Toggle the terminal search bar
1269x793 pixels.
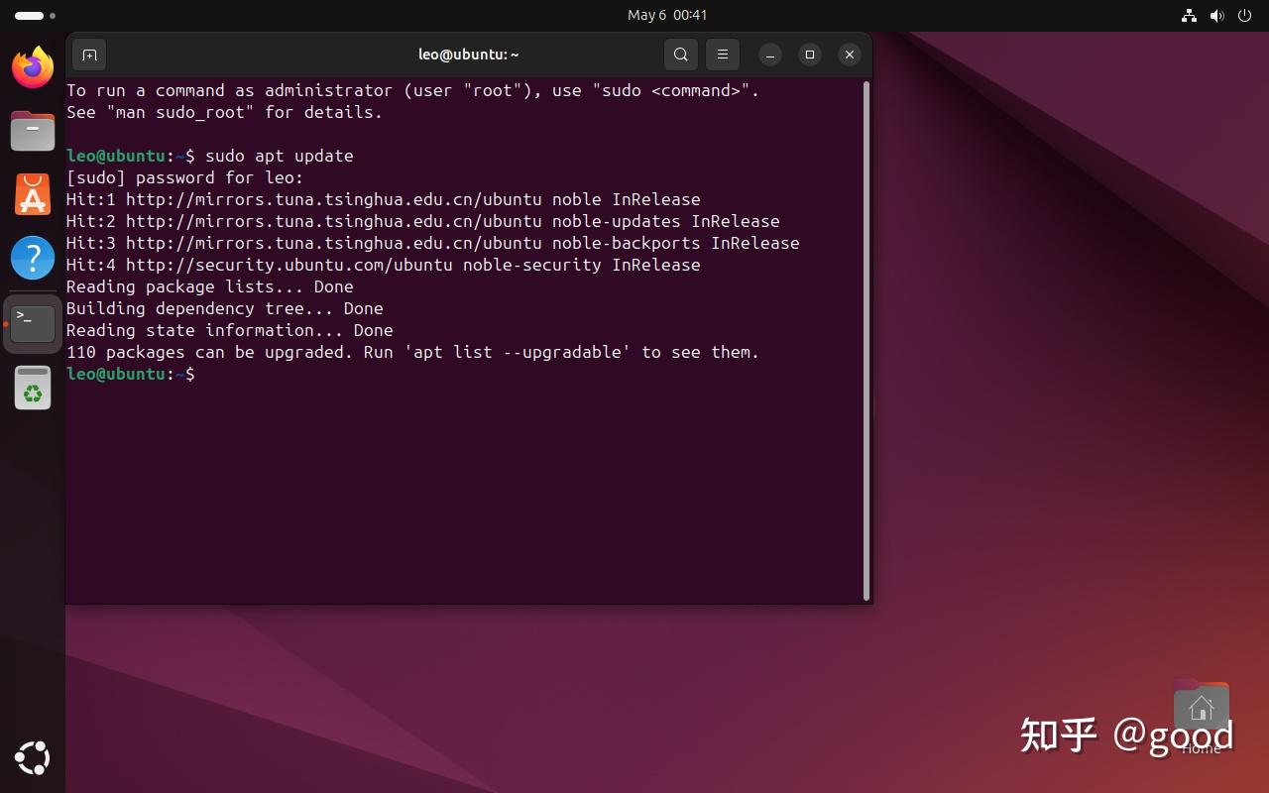coord(681,55)
